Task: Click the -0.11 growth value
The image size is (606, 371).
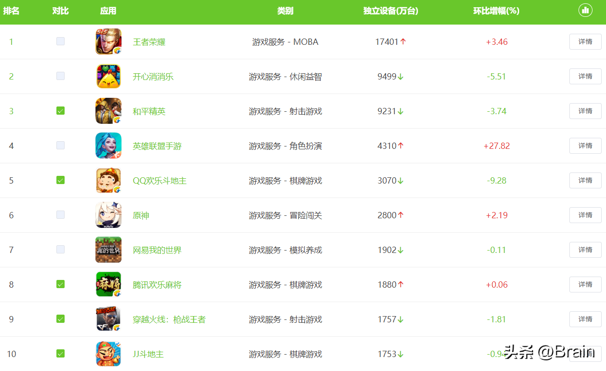Action: (x=497, y=250)
